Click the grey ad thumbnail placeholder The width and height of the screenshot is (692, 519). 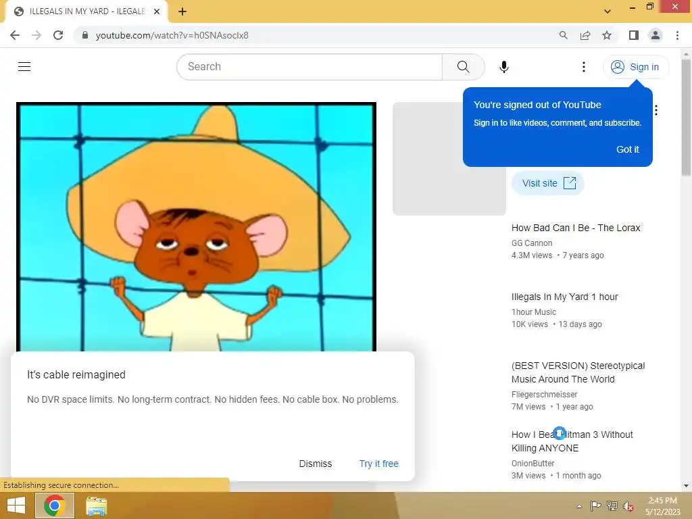[x=449, y=159]
